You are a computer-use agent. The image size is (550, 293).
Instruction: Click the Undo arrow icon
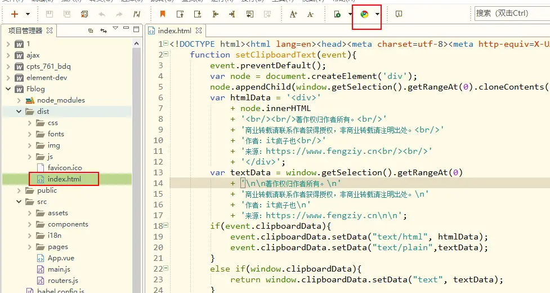pyautogui.click(x=102, y=14)
